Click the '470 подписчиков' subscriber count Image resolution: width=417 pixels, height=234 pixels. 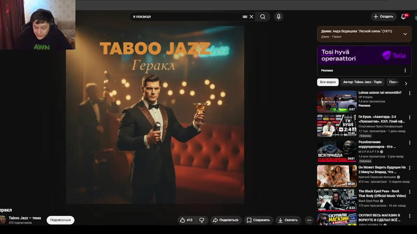[20, 223]
